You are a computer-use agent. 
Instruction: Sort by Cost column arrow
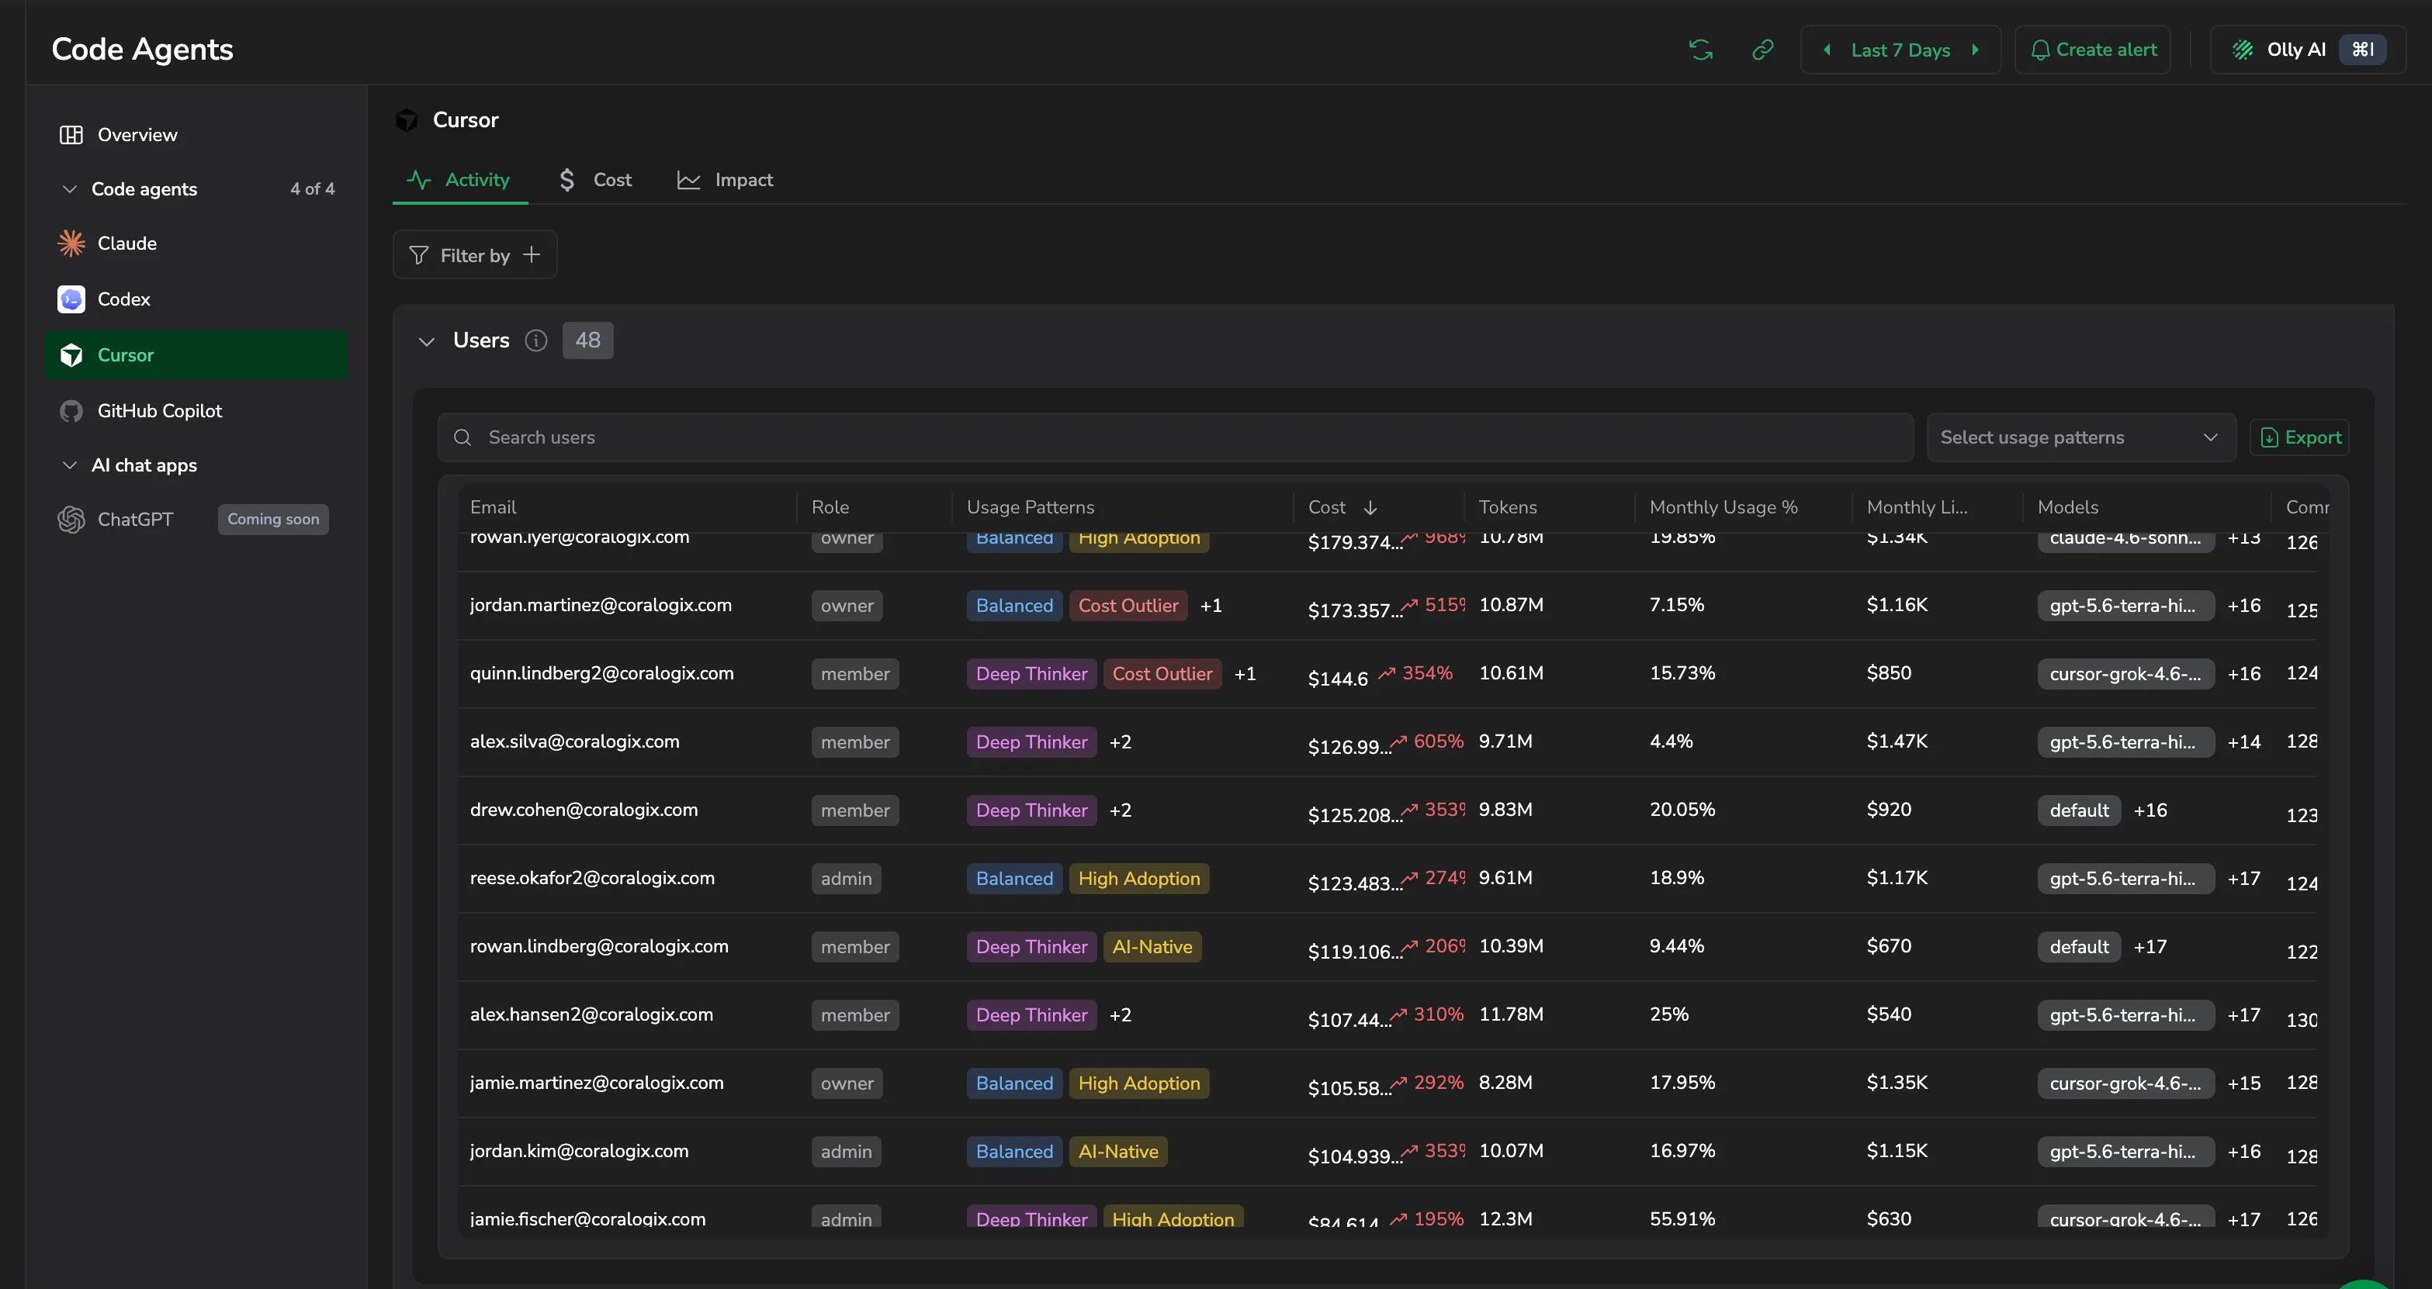coord(1370,508)
